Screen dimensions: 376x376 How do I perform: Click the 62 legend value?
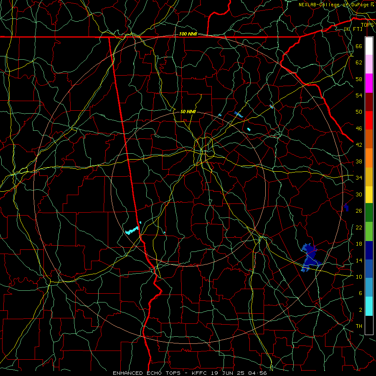click(359, 63)
